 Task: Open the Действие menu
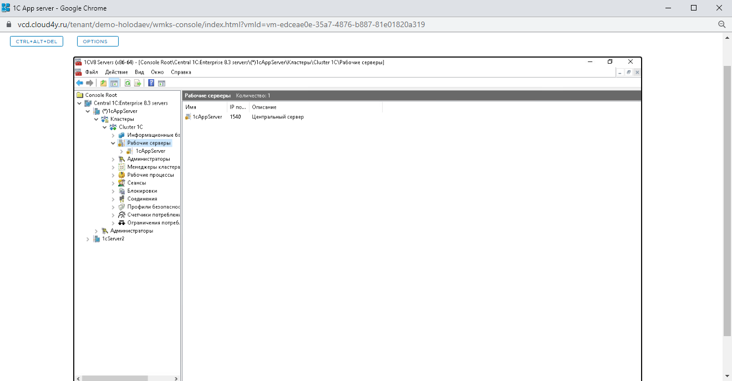tap(116, 72)
